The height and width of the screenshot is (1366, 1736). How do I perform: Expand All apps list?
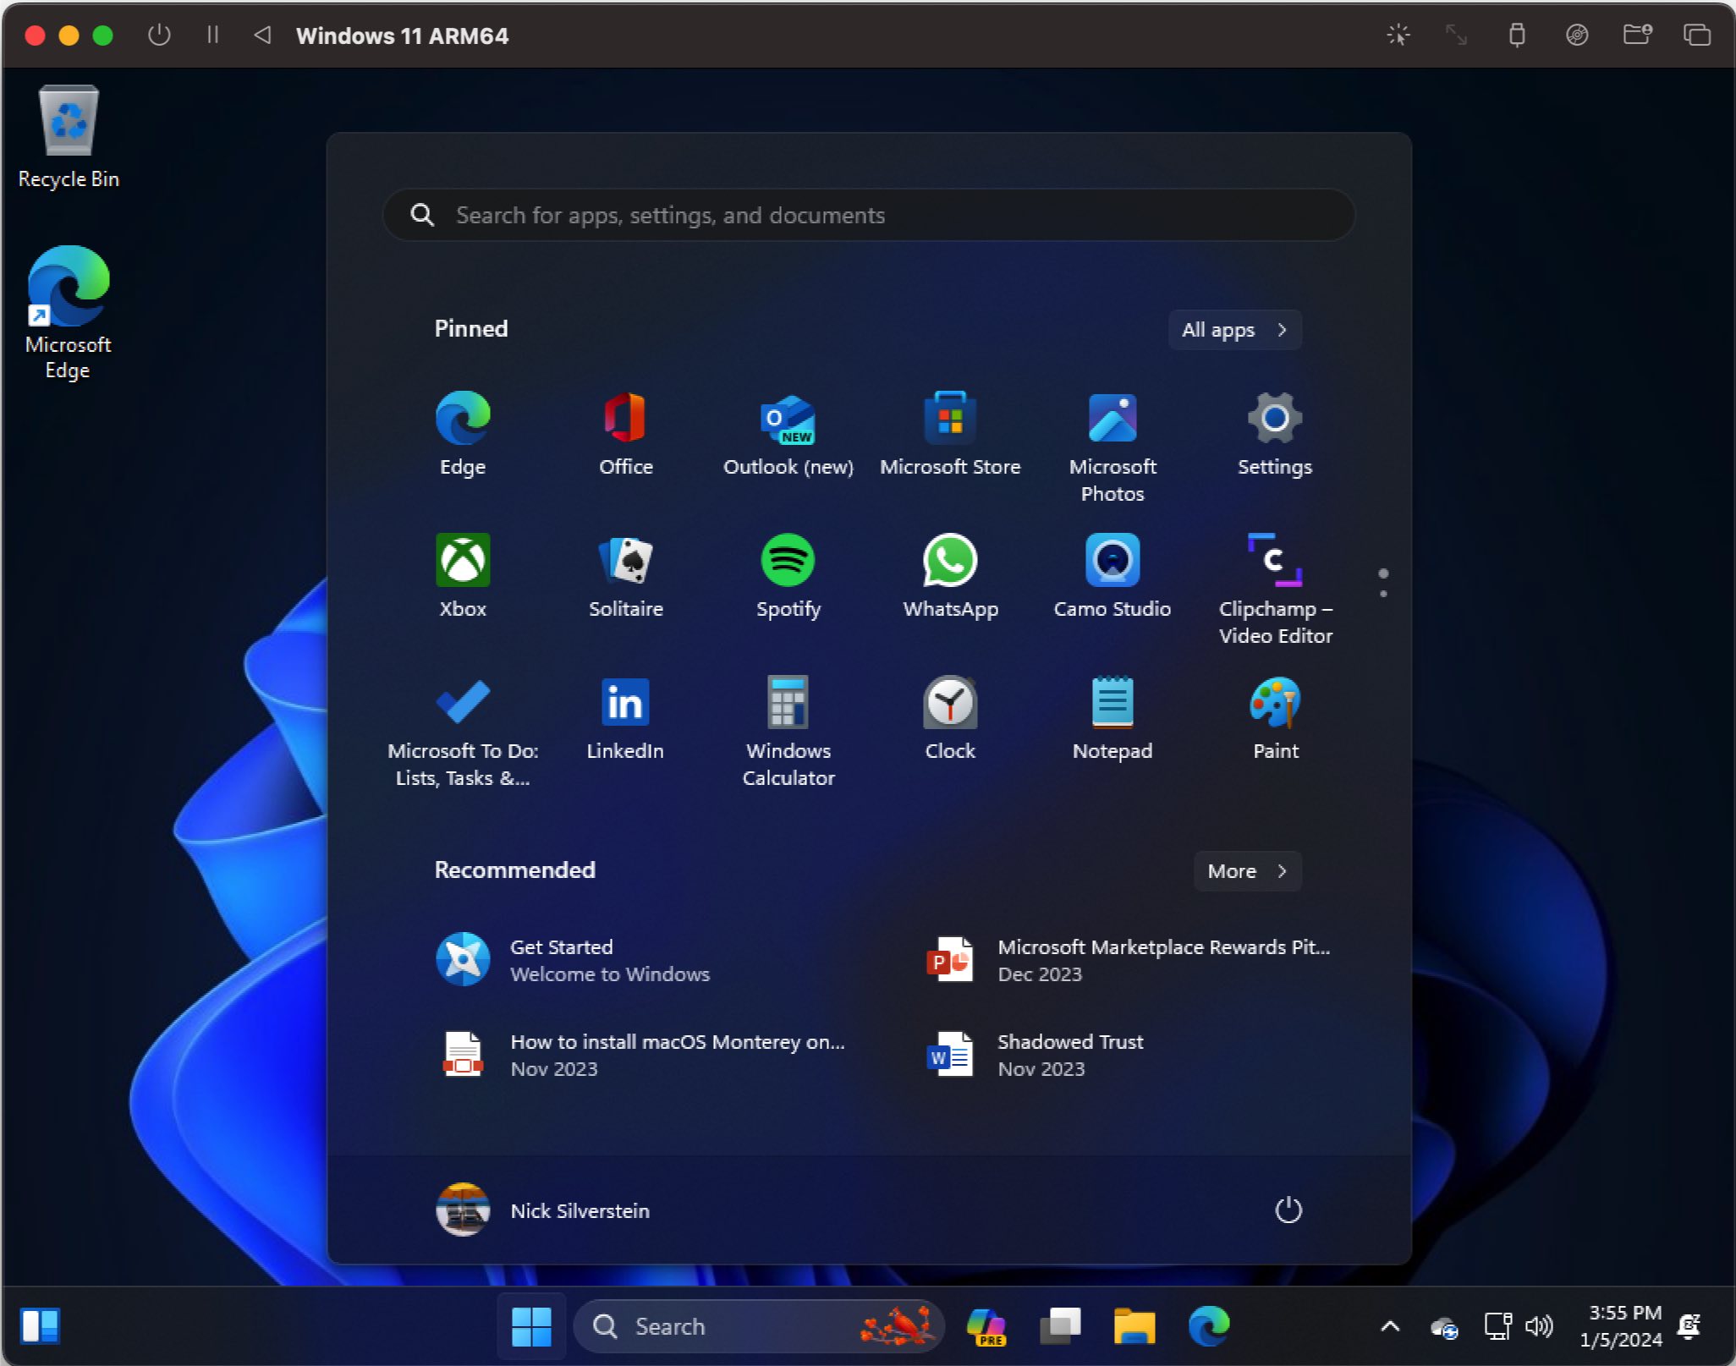click(x=1234, y=330)
